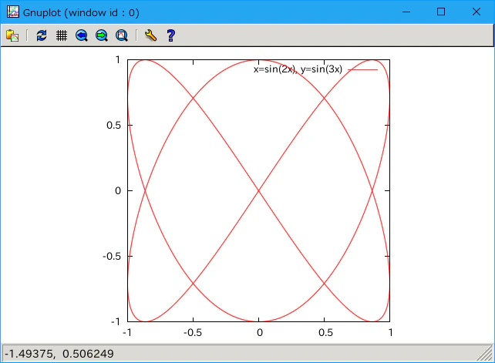Toggle the grid display icon

[62, 35]
